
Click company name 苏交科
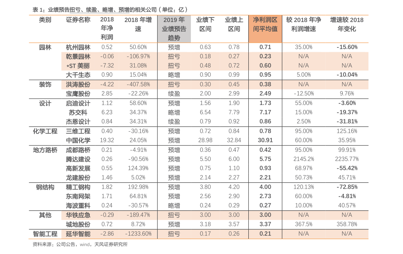click(x=78, y=113)
